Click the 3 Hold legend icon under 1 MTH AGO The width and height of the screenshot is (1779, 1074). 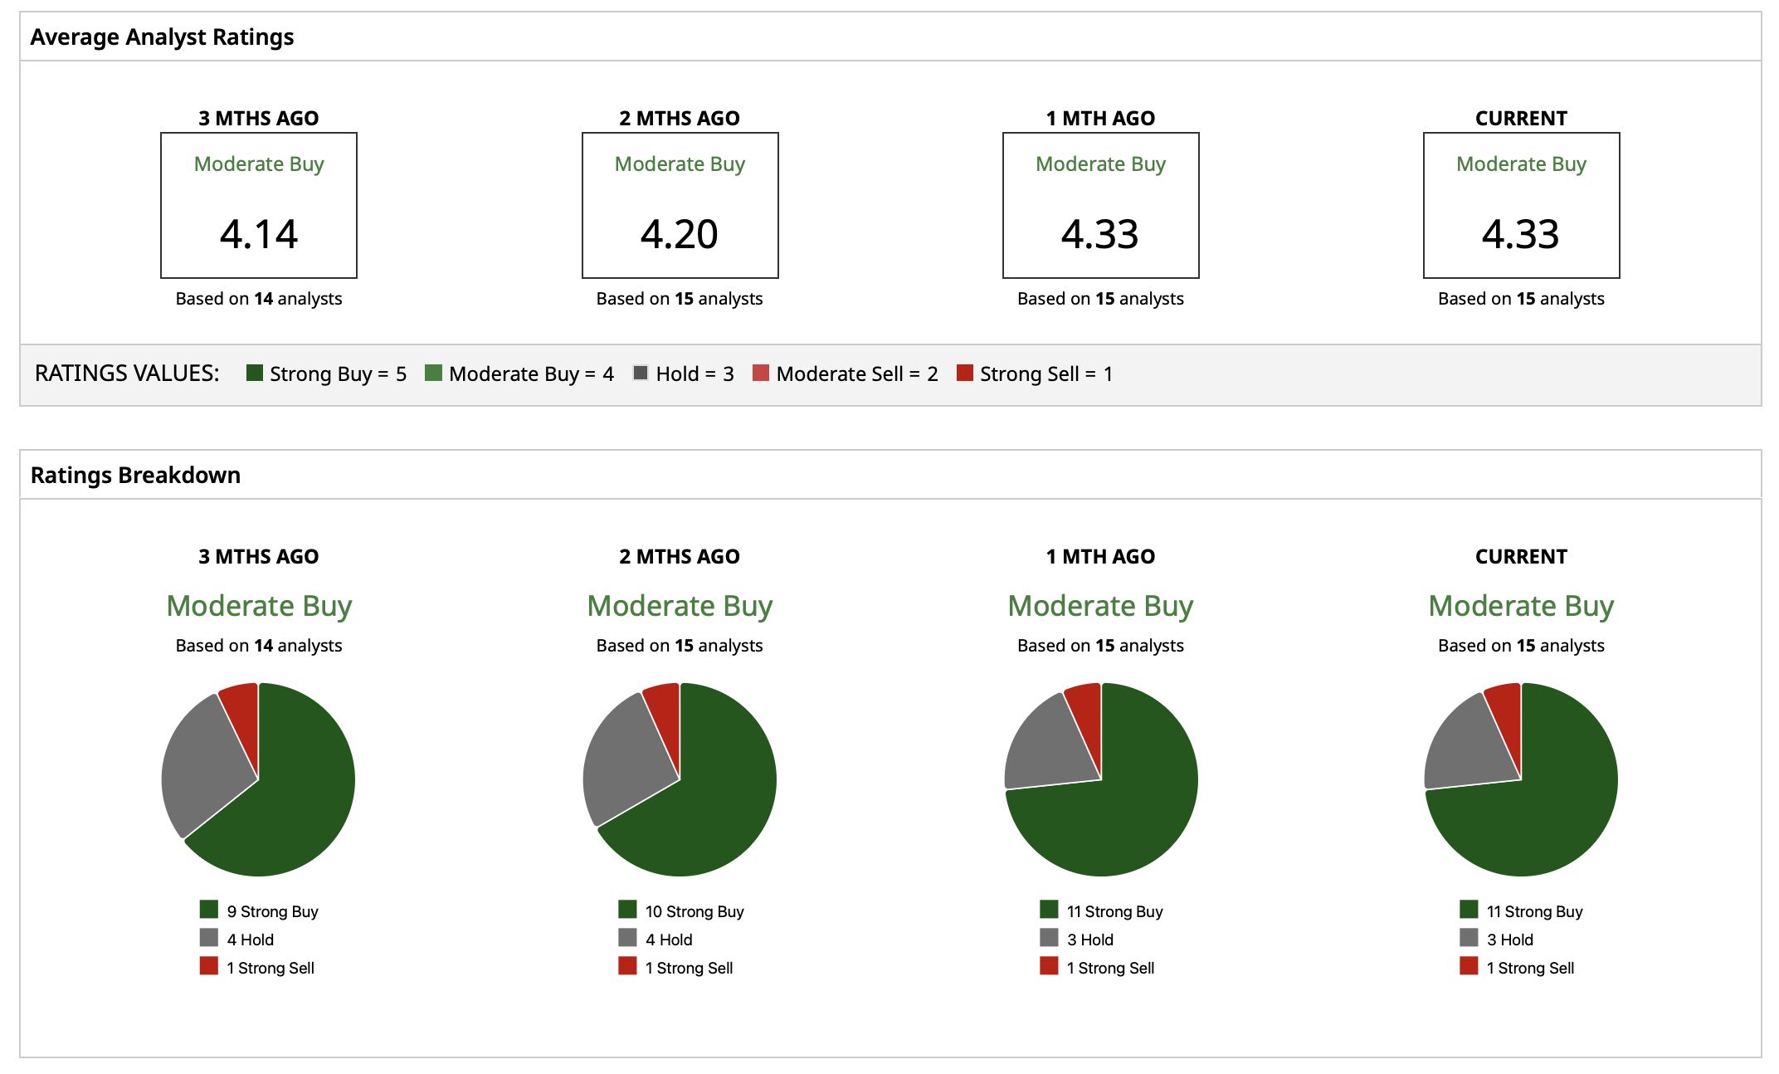click(1050, 938)
